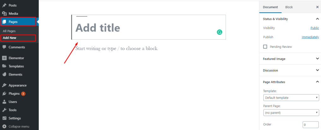The height and width of the screenshot is (130, 321).
Task: Click the Order number field
Action: tap(310, 125)
